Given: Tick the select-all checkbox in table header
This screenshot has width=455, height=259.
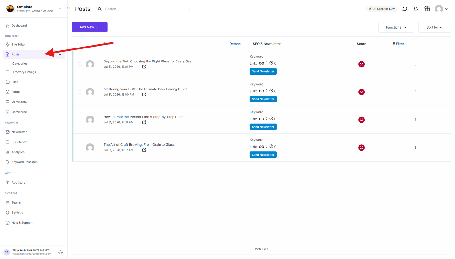Looking at the screenshot, I should 79,44.
